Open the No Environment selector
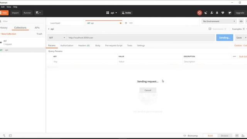This screenshot has width=247, height=139. pyautogui.click(x=219, y=21)
